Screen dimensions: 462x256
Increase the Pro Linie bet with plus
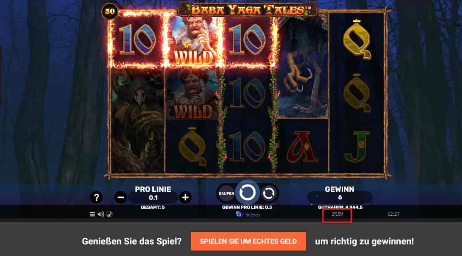[x=185, y=198]
